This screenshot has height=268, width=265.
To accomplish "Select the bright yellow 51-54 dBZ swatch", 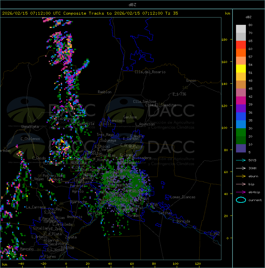I will tap(241, 68).
